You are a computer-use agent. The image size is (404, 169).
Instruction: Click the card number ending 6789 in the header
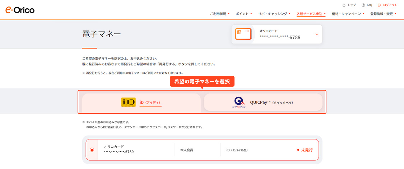[280, 37]
